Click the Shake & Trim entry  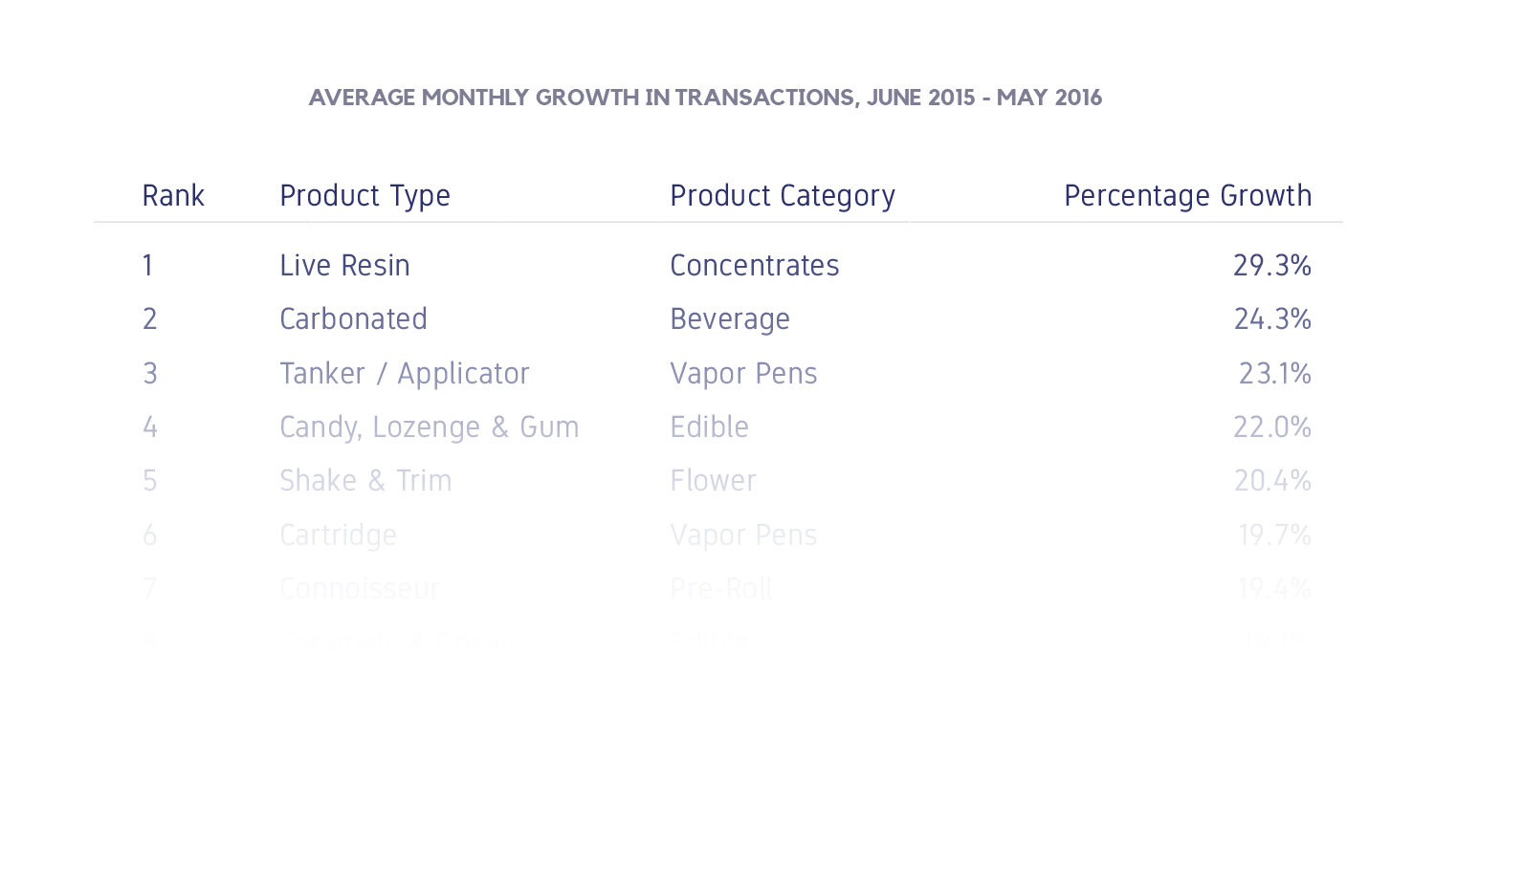(x=365, y=480)
